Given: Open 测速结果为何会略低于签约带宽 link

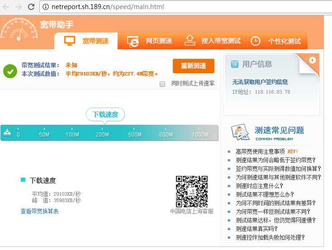Looking at the screenshot, I should 275,160.
